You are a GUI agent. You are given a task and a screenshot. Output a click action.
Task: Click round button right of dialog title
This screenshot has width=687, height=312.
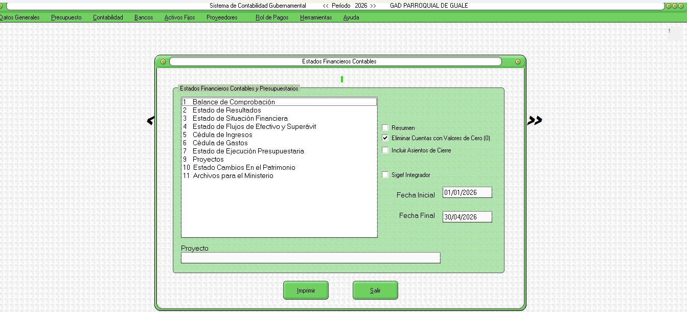click(x=518, y=61)
